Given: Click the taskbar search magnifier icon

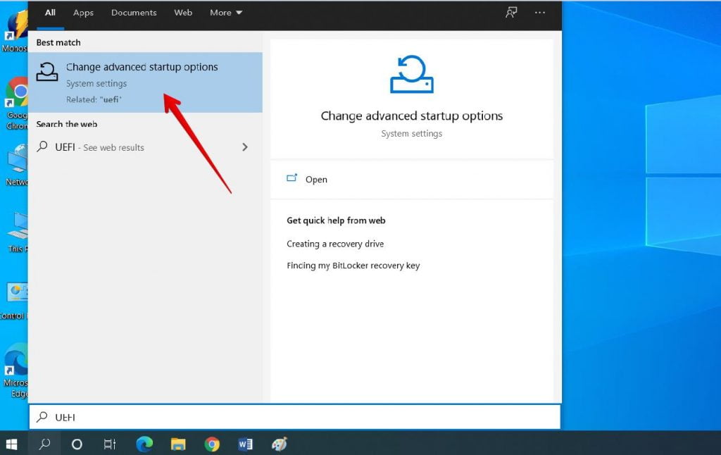Looking at the screenshot, I should pos(44,444).
